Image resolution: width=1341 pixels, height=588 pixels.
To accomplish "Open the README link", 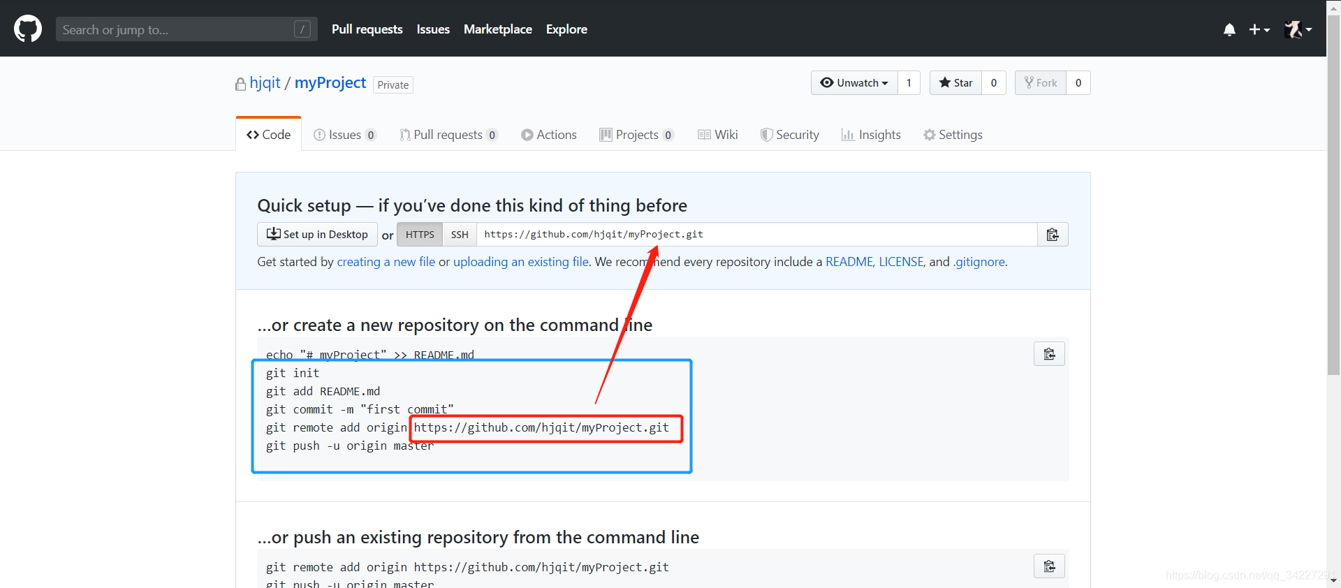I will pyautogui.click(x=849, y=262).
